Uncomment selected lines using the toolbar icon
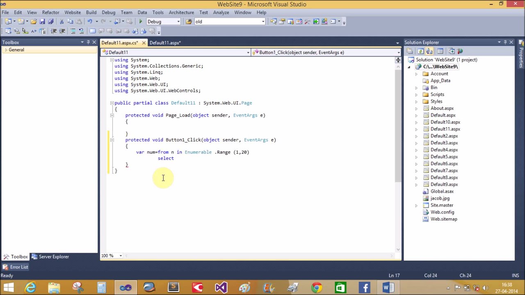Screen dimensions: 525x295 pos(81,31)
